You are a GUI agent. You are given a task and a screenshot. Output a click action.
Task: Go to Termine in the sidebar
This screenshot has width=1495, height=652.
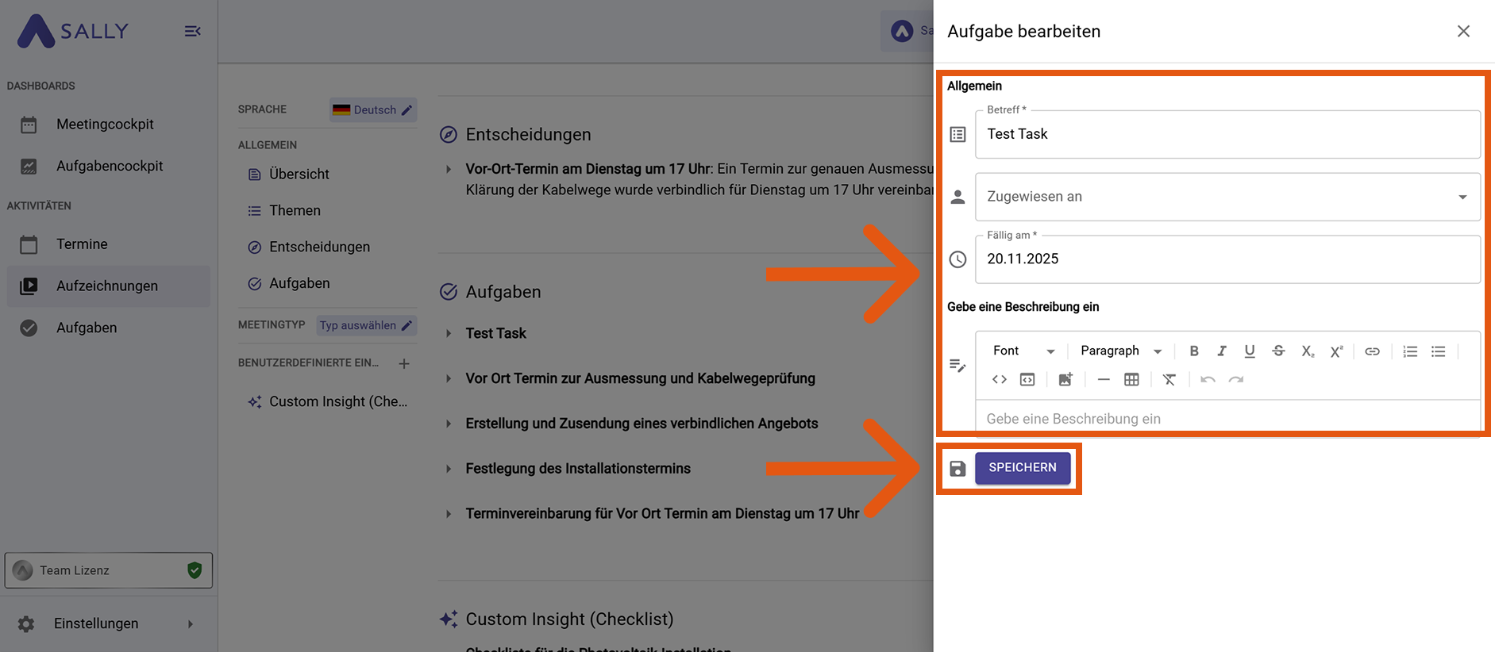tap(82, 244)
